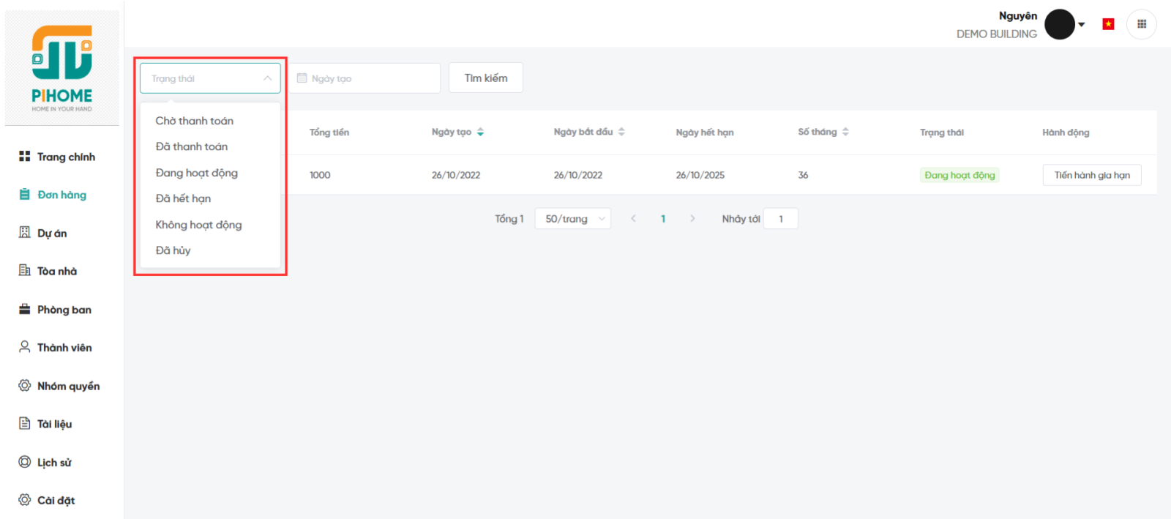Toggle sort on Ngày bắt đầu column
Image resolution: width=1171 pixels, height=519 pixels.
coord(621,132)
